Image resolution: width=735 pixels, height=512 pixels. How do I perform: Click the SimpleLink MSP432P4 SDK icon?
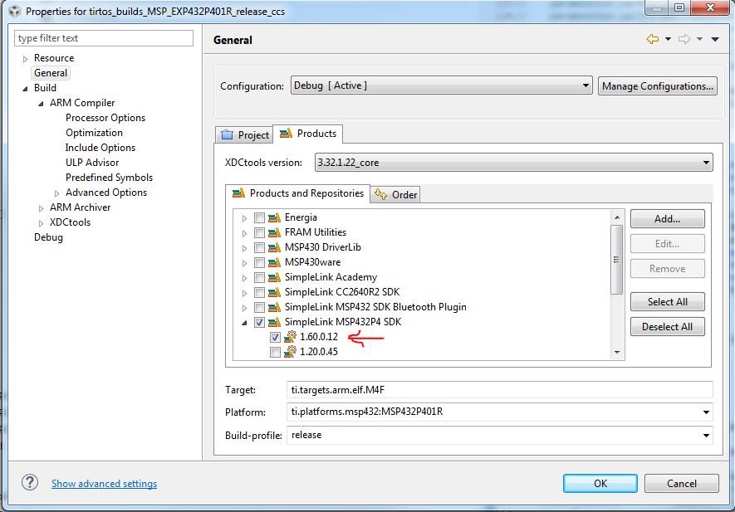pos(274,322)
